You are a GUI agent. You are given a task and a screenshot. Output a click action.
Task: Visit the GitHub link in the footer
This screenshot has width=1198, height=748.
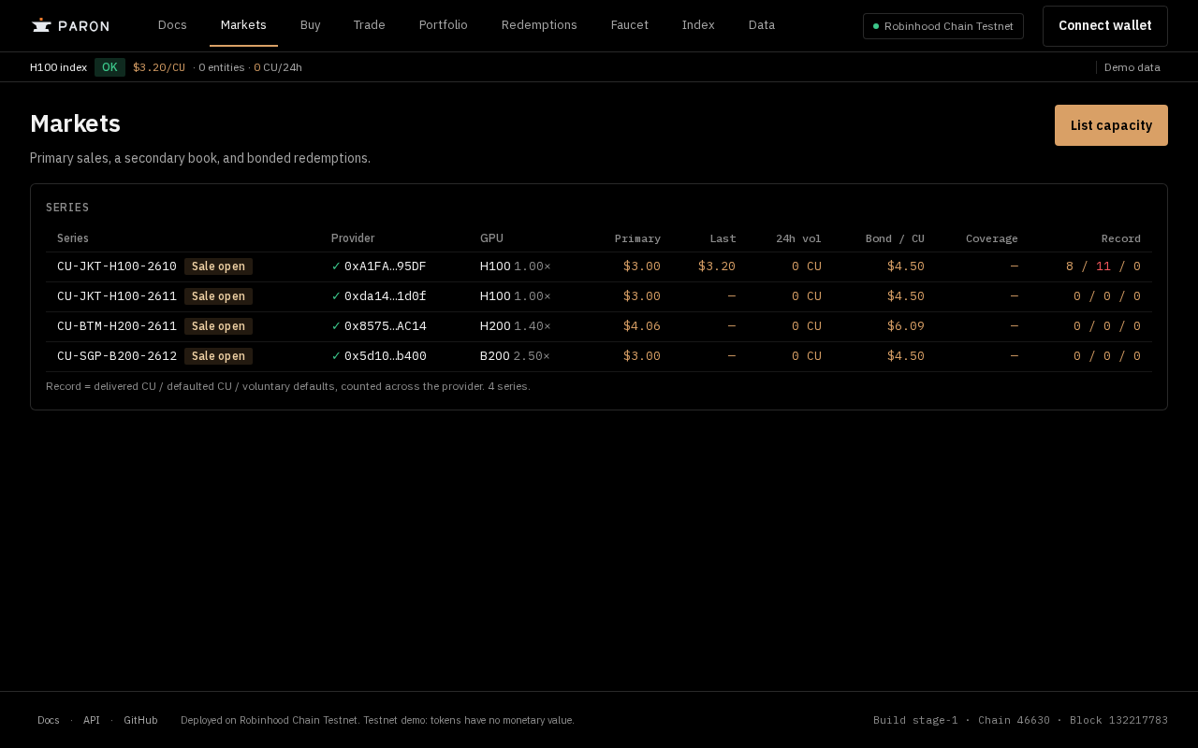(x=140, y=720)
